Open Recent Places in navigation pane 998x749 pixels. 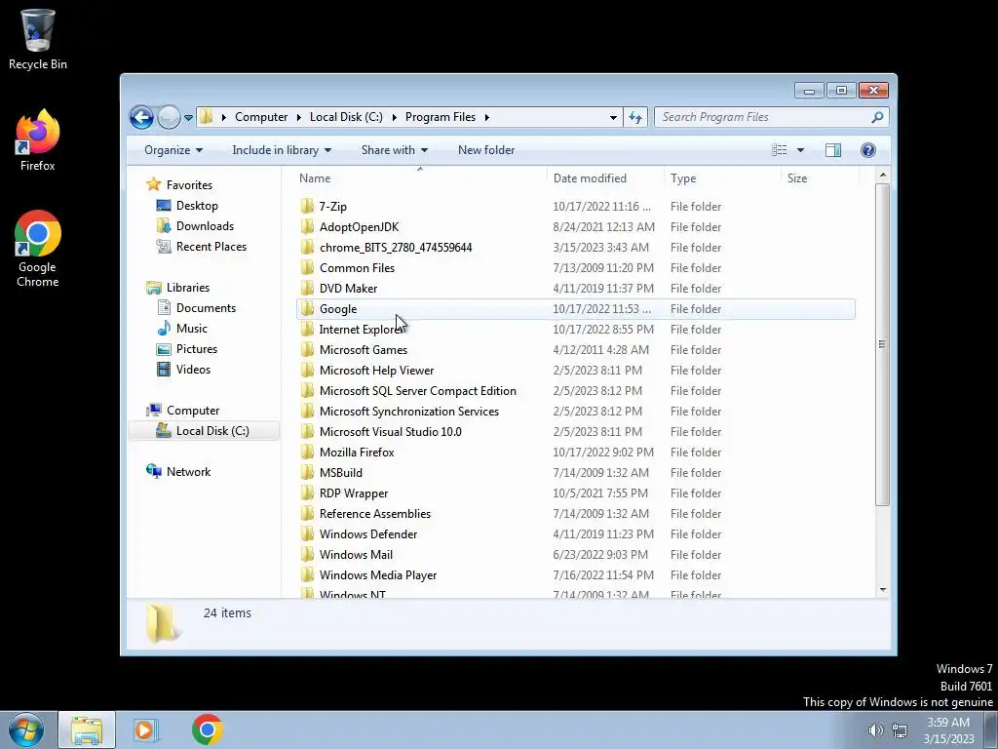point(211,247)
